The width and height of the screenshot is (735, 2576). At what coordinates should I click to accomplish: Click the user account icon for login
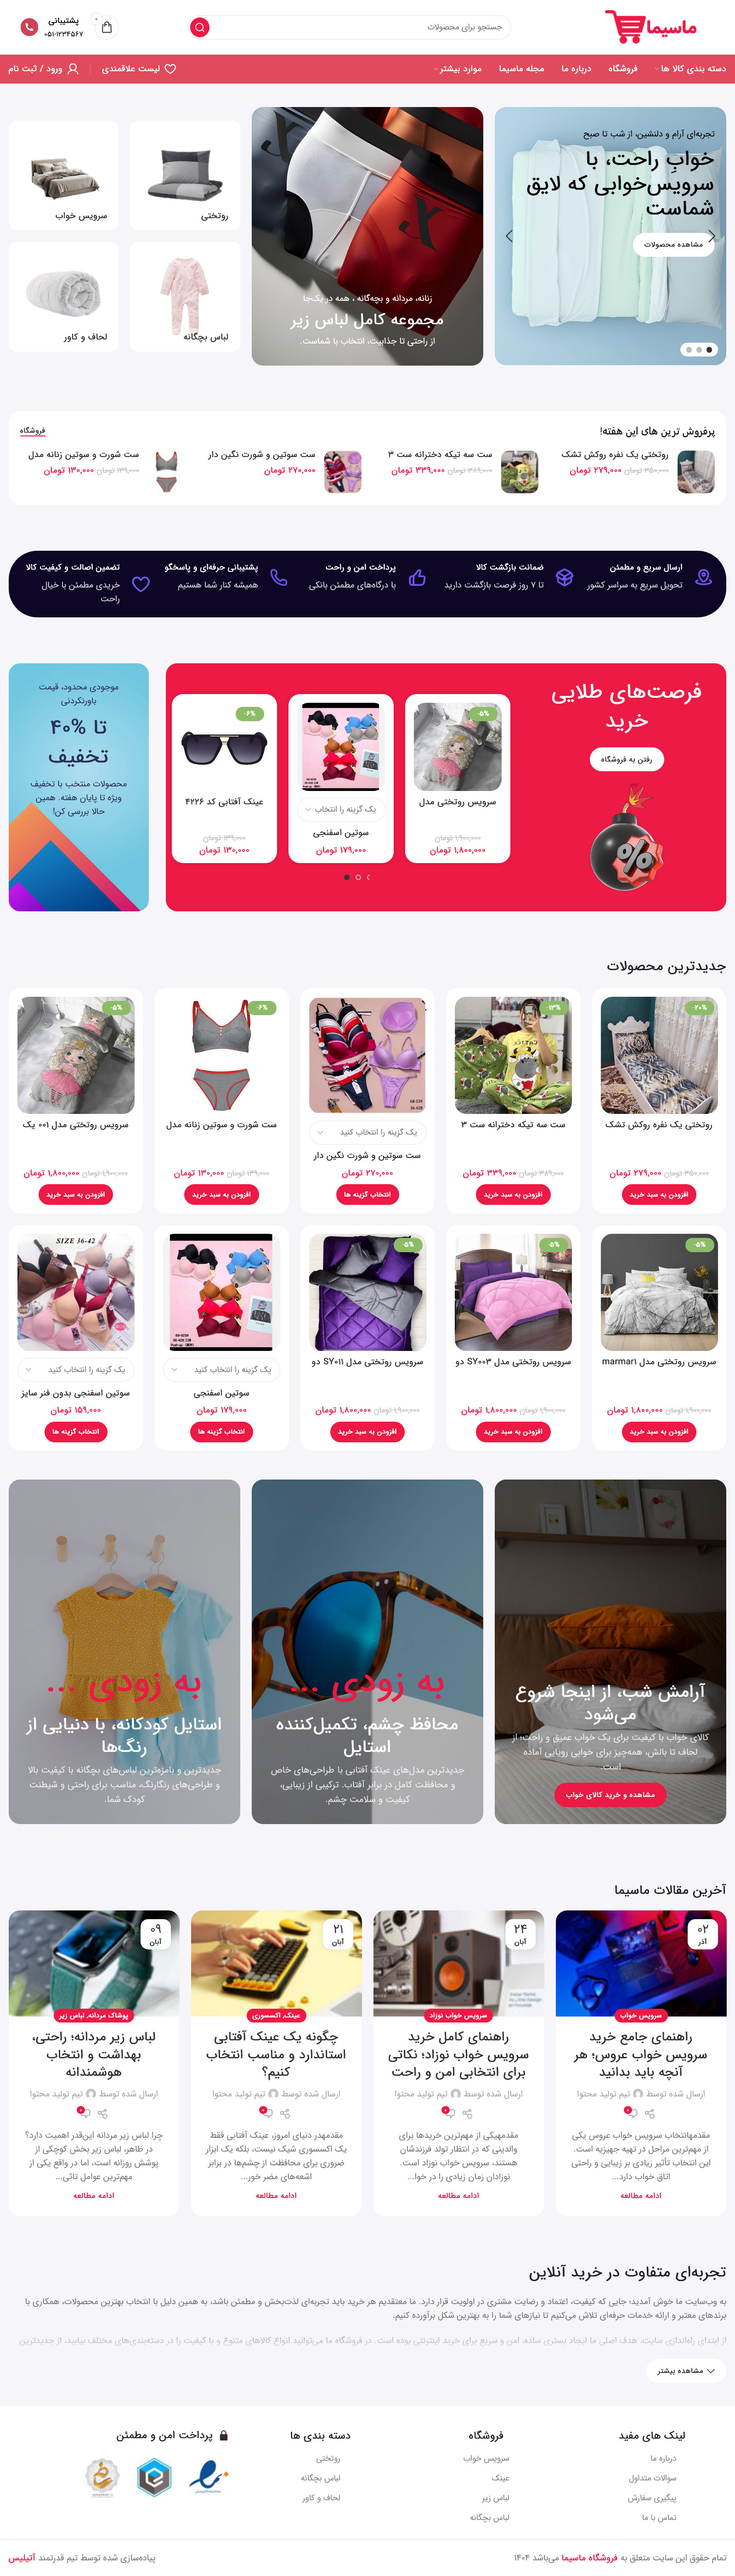pos(73,69)
